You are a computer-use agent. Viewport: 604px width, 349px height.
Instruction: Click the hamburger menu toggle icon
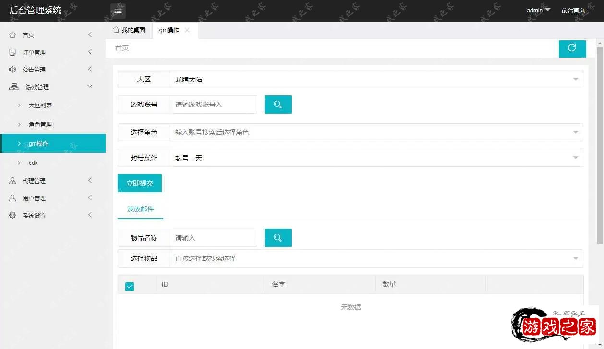click(x=118, y=11)
